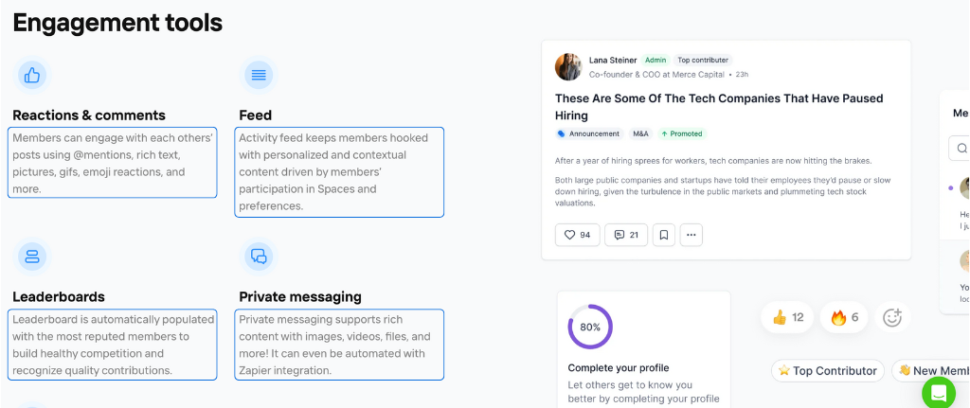The image size is (970, 408).
Task: Bookmark the Tech Companies post
Action: [x=664, y=235]
